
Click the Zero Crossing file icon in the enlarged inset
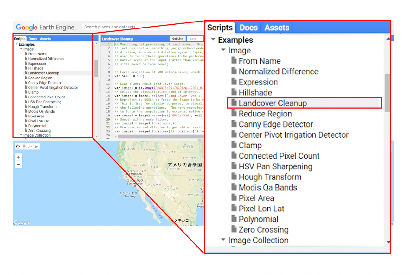[x=234, y=229]
